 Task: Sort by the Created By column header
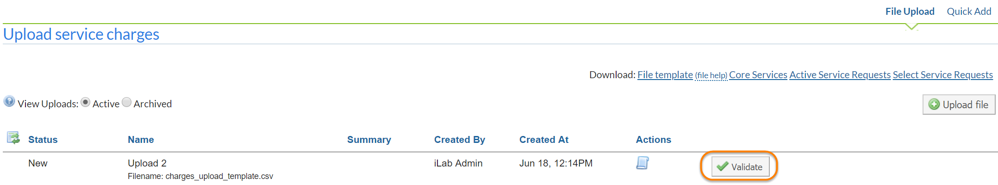click(459, 140)
